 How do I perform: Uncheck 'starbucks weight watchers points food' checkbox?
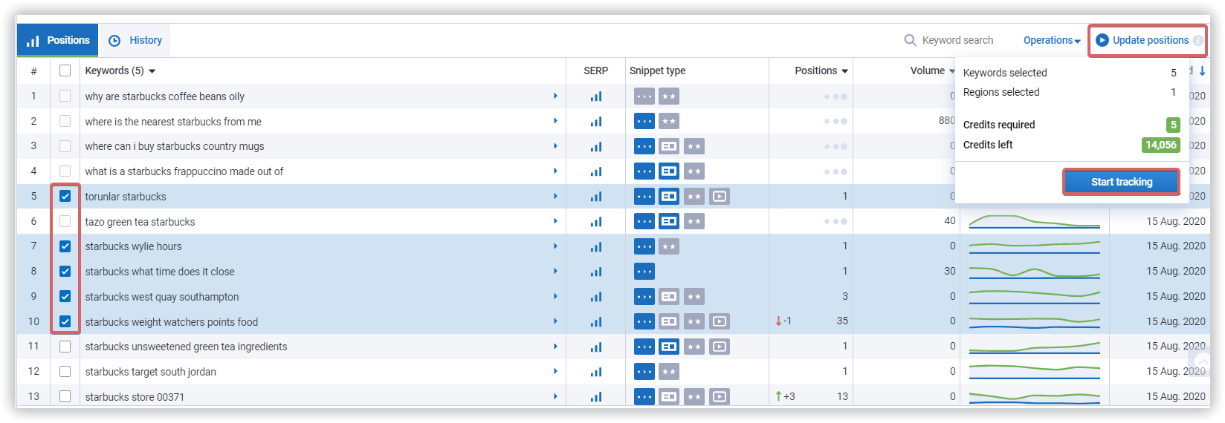65,322
